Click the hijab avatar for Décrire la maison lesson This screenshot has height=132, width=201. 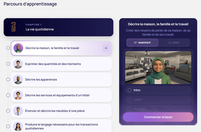[18, 48]
